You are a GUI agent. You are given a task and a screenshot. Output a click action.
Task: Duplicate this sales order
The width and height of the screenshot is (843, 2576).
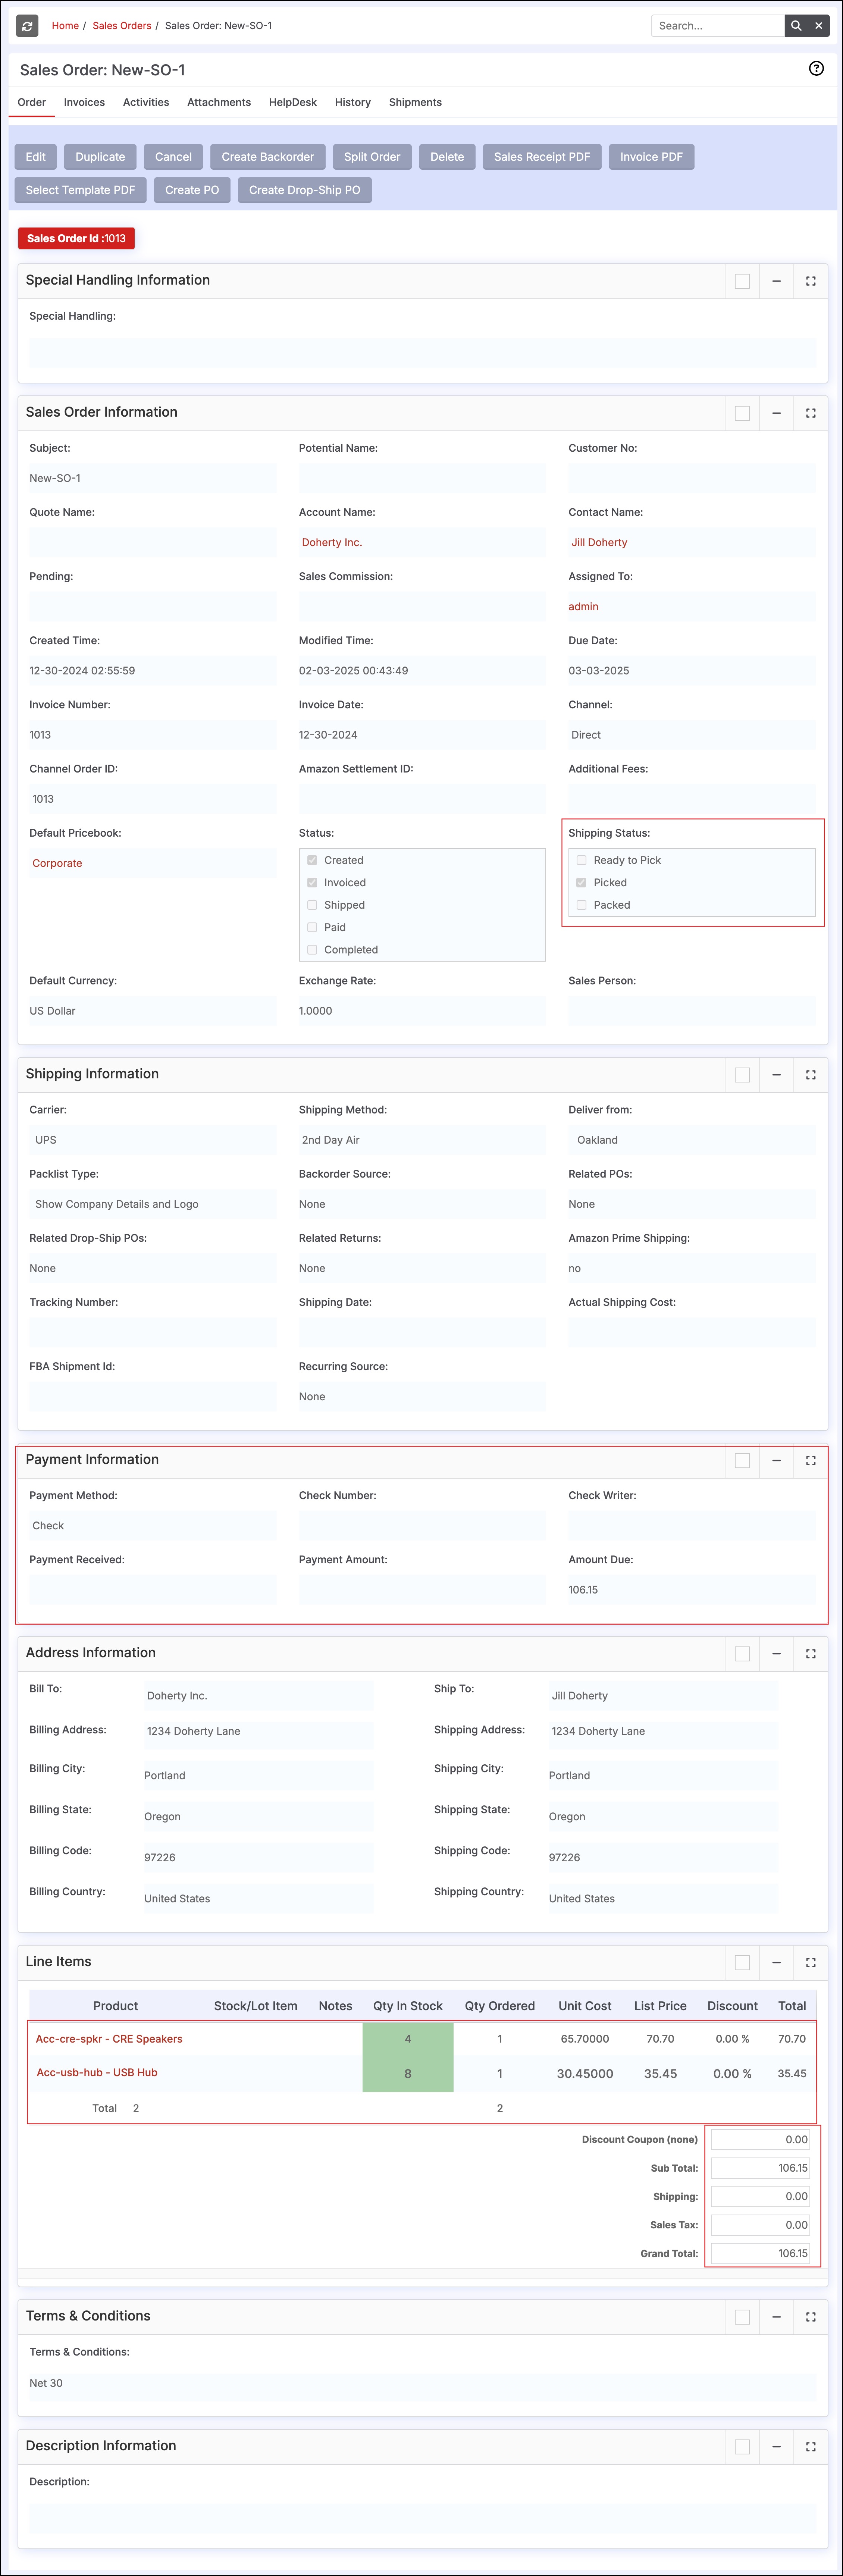[100, 157]
